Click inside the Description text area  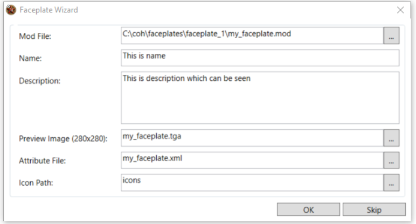[x=260, y=97]
